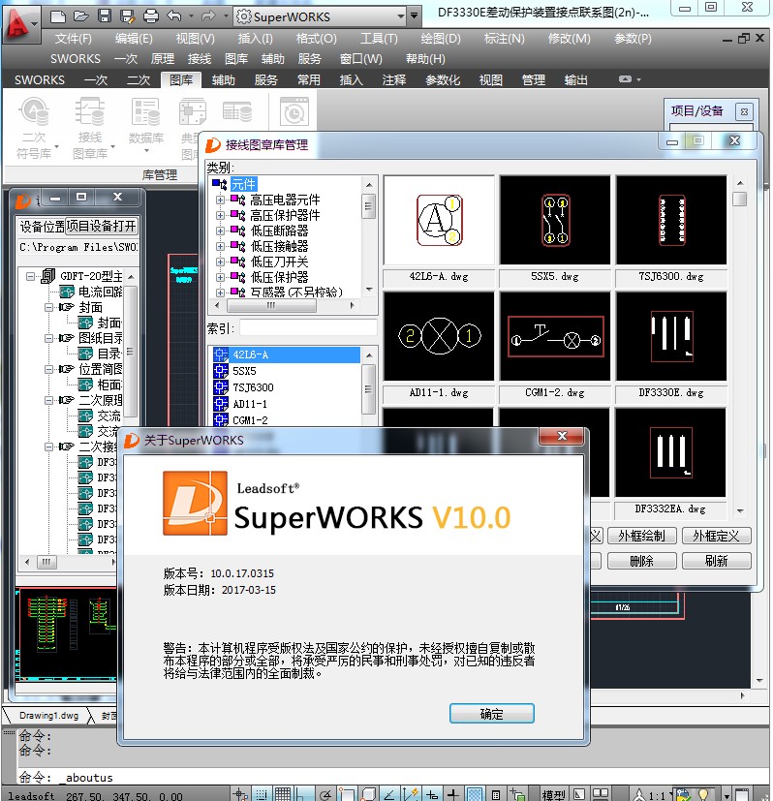
Task: Click the Save icon in quick access toolbar
Action: point(105,16)
